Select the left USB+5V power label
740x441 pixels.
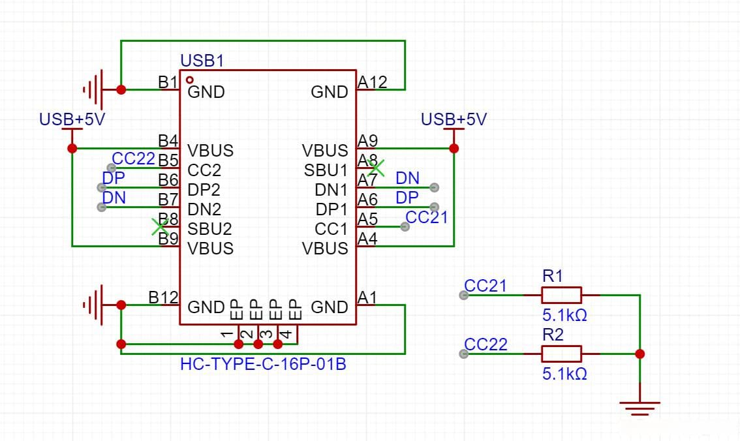72,119
